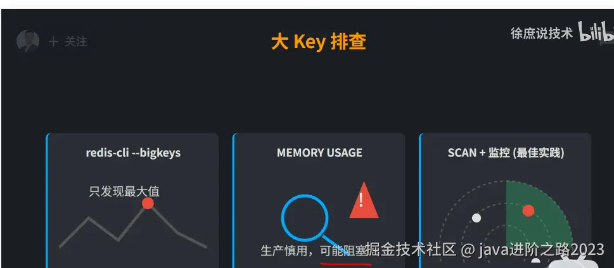Click the 生产慎用，可能阻塞 caption text
This screenshot has width=614, height=268.
point(313,250)
